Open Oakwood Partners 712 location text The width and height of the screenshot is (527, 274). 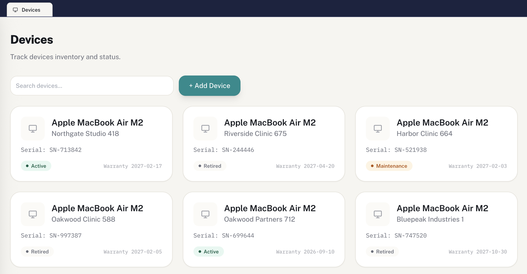pos(260,219)
